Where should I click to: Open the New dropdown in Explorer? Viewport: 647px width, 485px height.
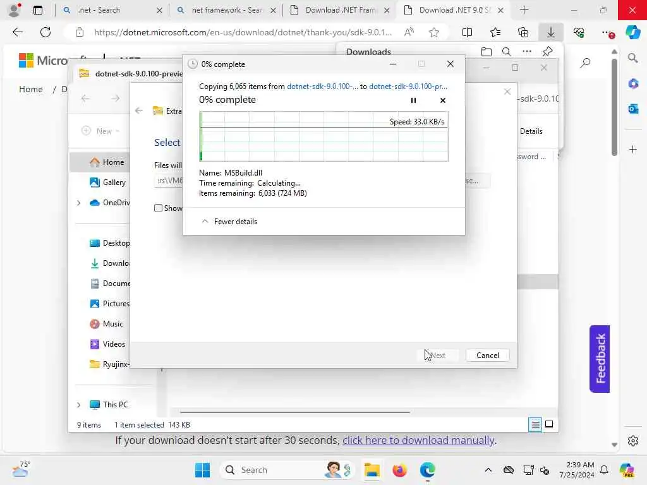tap(100, 131)
